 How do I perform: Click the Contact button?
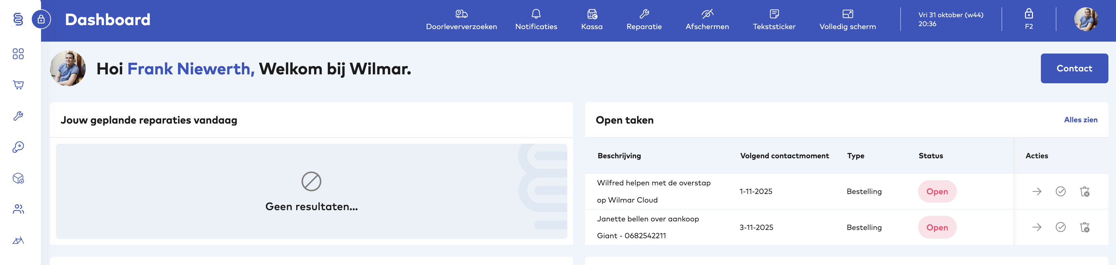(1074, 68)
